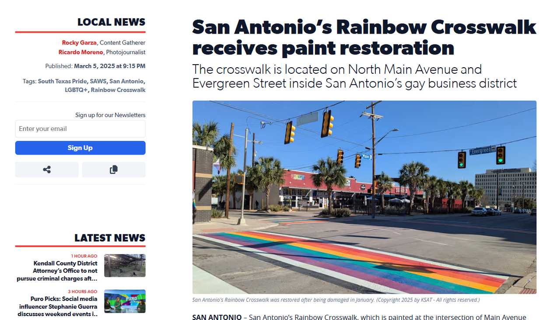Open the LGBTQ+ tag
The height and width of the screenshot is (320, 560).
[76, 90]
